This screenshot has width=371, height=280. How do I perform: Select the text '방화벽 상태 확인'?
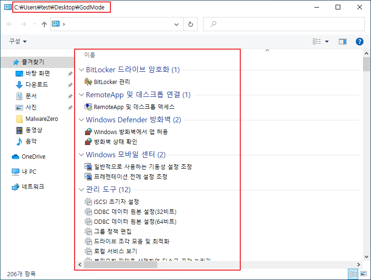coord(116,142)
